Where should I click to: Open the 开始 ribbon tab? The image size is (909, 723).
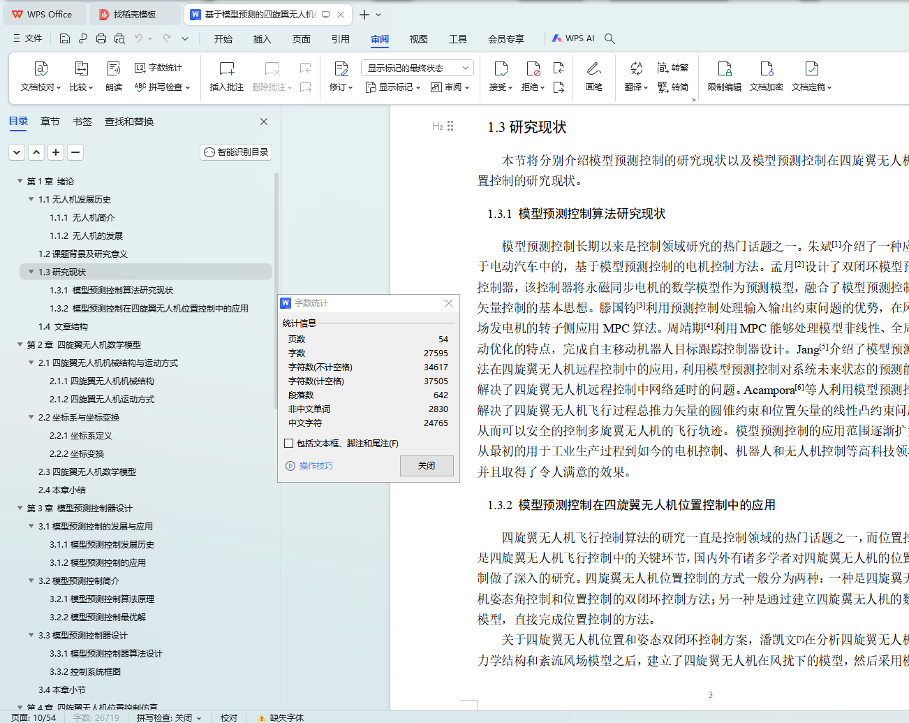[223, 39]
